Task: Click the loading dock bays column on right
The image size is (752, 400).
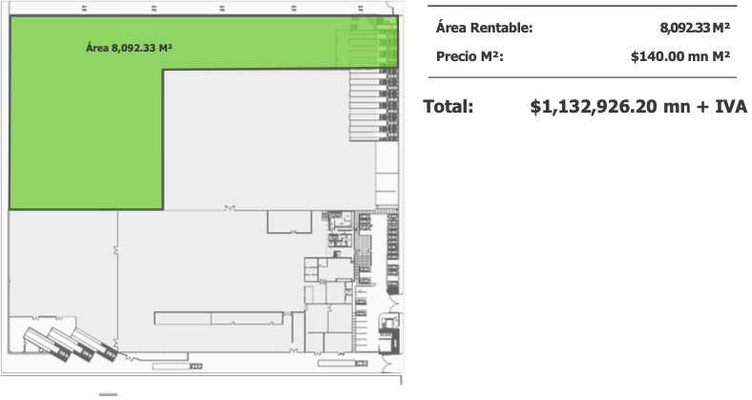Action: click(x=387, y=105)
